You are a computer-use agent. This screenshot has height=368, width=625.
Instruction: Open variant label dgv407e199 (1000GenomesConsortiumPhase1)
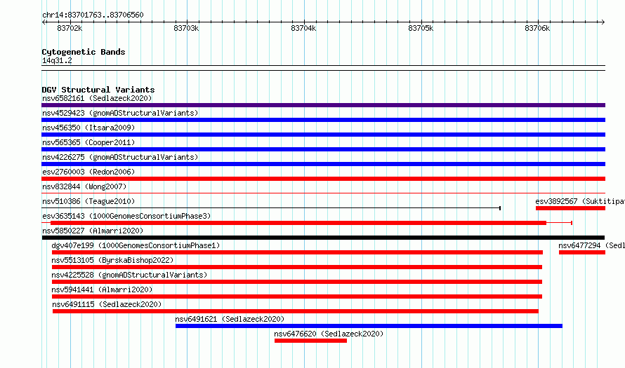136,245
